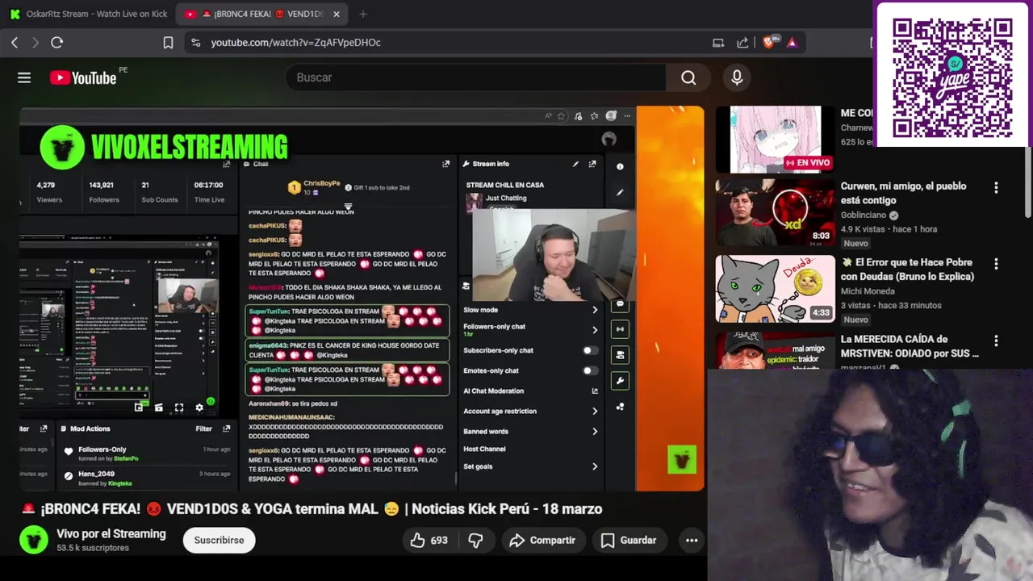
Task: Open Vivo por el Streaming channel name
Action: 111,533
